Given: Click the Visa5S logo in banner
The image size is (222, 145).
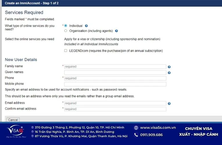Looking at the screenshot, I should coord(16,131).
